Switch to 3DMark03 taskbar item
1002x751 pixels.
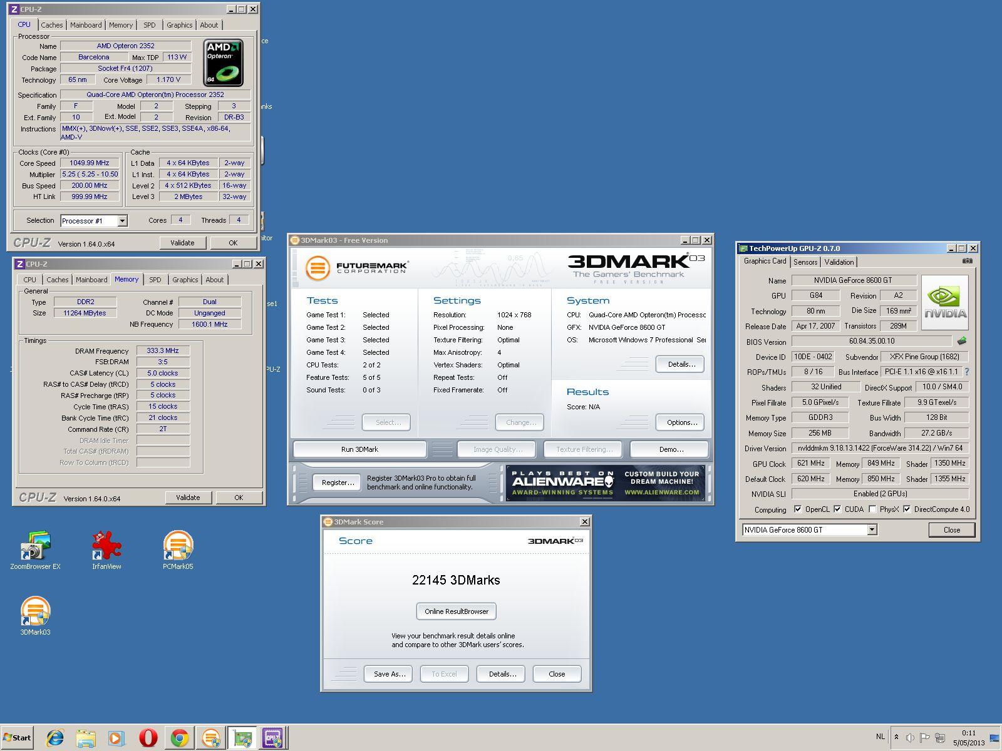(x=211, y=738)
